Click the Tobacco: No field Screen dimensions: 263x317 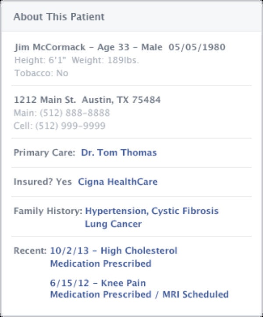pyautogui.click(x=41, y=73)
